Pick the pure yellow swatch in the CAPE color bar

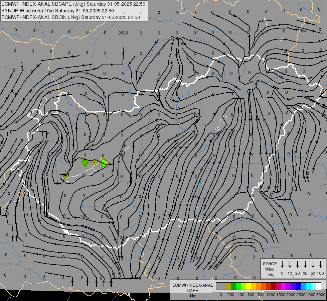[249, 286]
